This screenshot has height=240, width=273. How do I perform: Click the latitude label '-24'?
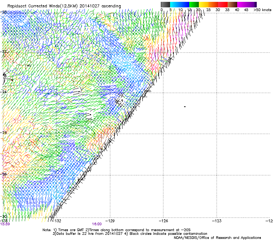[x=4, y=92]
